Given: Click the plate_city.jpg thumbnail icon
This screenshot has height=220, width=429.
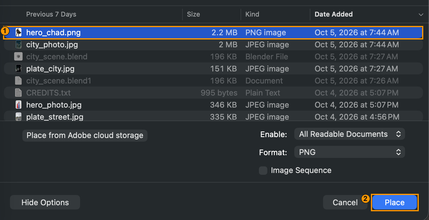Looking at the screenshot, I should click(x=19, y=69).
